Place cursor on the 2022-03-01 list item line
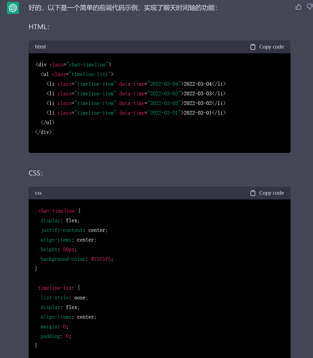Screen dimensions: 313x358 tap(136, 113)
